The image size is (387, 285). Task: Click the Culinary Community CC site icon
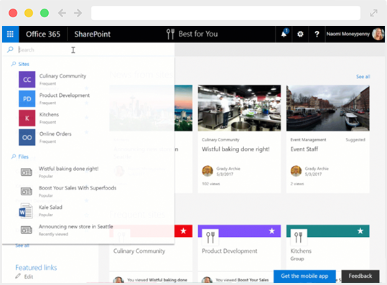coord(27,80)
